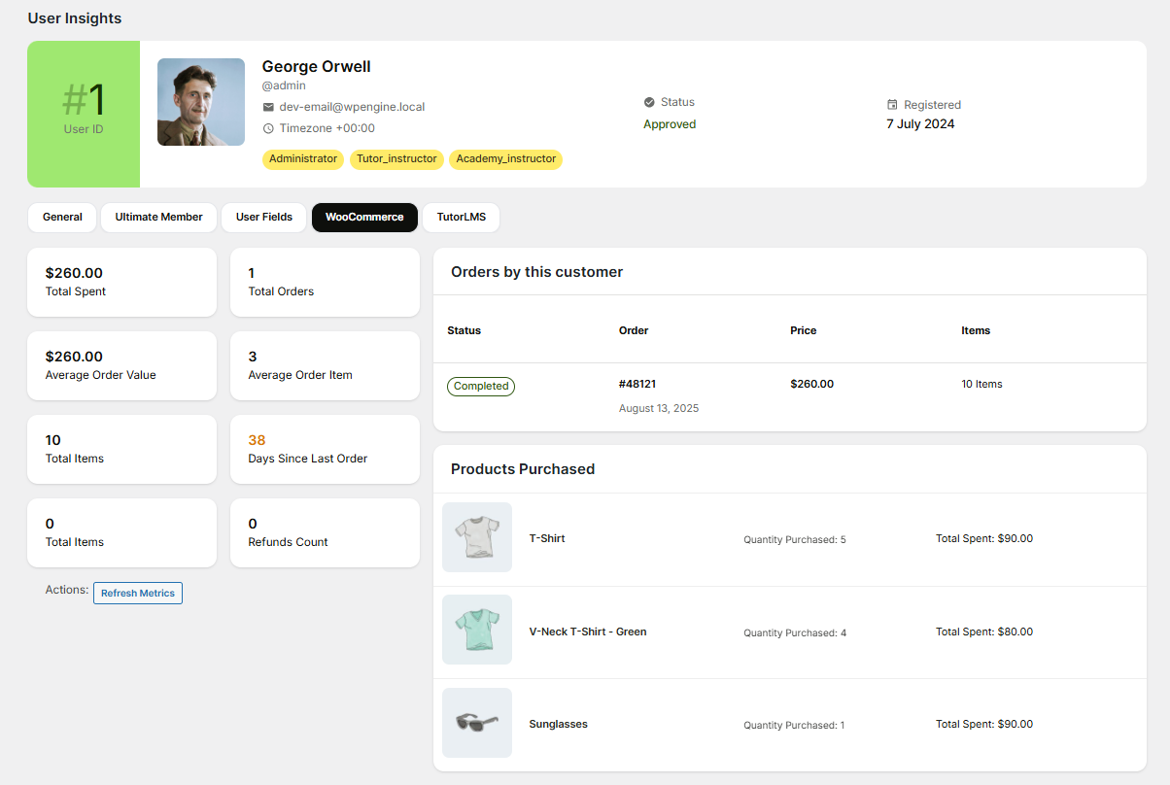Click the Status checkmark icon
1170x785 pixels.
coord(649,102)
